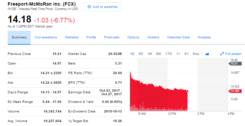Click the black dot at chart line end
245x126 pixels.
click(x=187, y=91)
